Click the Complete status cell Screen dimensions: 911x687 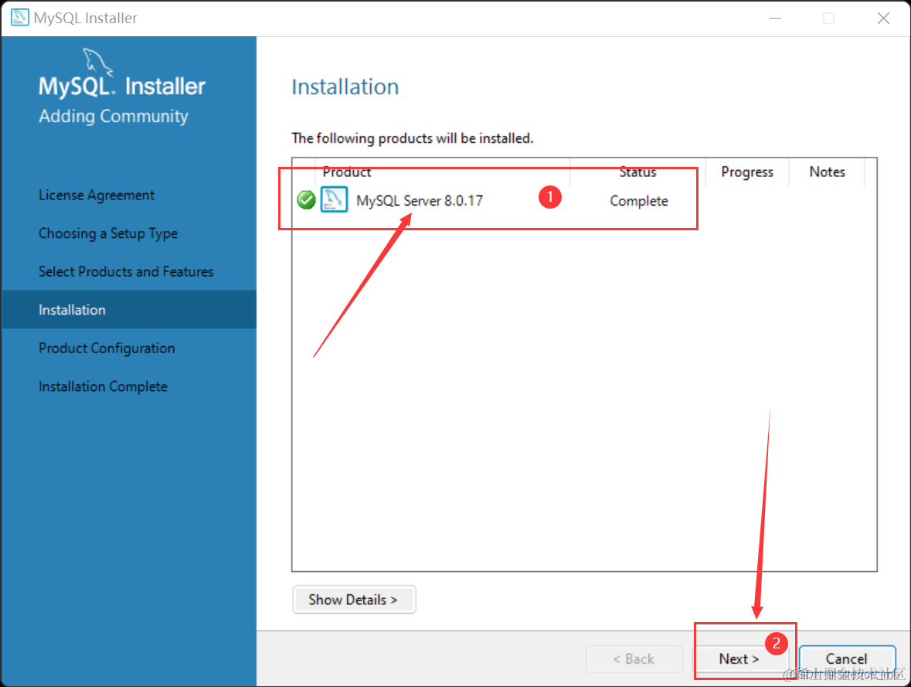tap(638, 201)
